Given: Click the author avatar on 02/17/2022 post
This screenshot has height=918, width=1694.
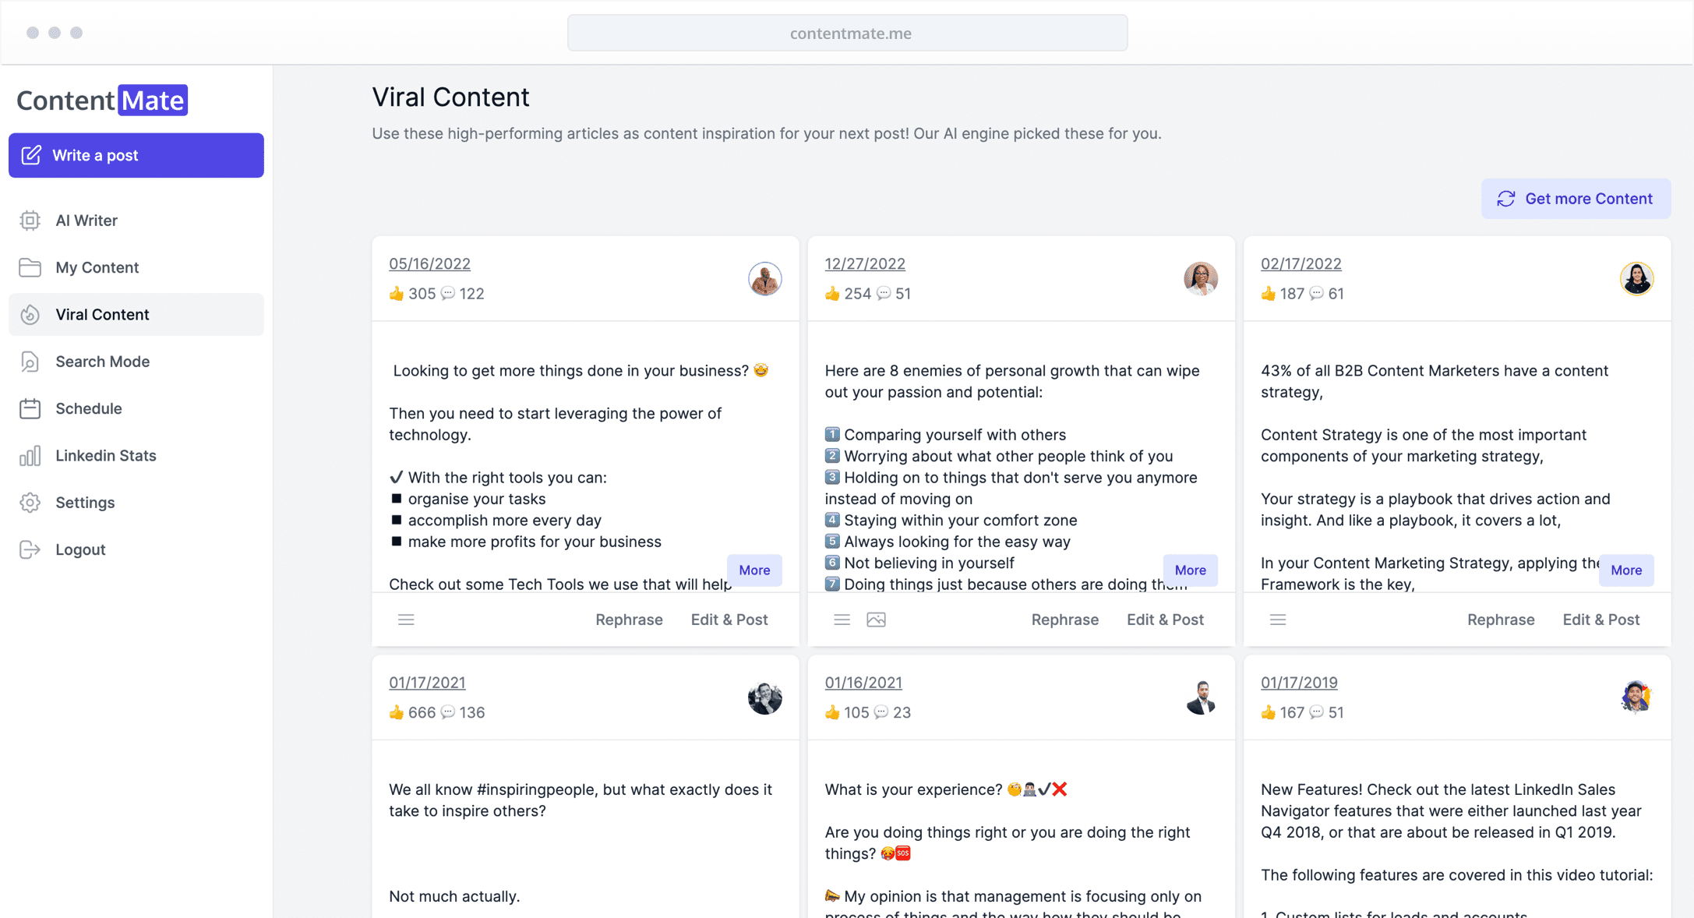Looking at the screenshot, I should (1636, 278).
